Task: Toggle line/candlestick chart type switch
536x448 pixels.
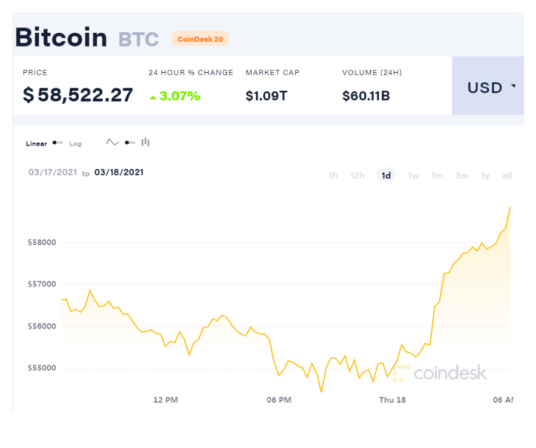Action: [130, 143]
